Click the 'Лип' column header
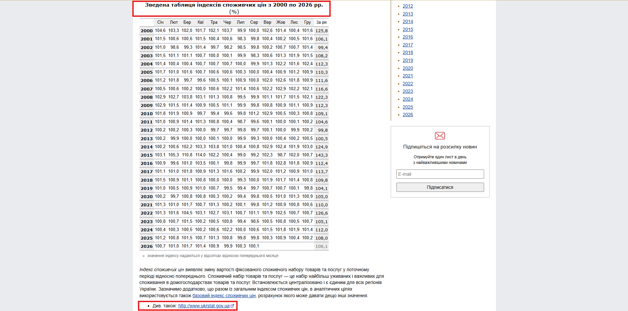Image resolution: width=628 pixels, height=311 pixels. tap(241, 22)
